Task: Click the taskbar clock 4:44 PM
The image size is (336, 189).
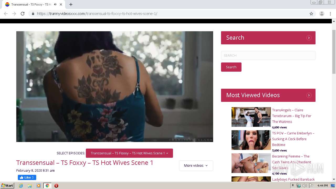Action: 322,186
